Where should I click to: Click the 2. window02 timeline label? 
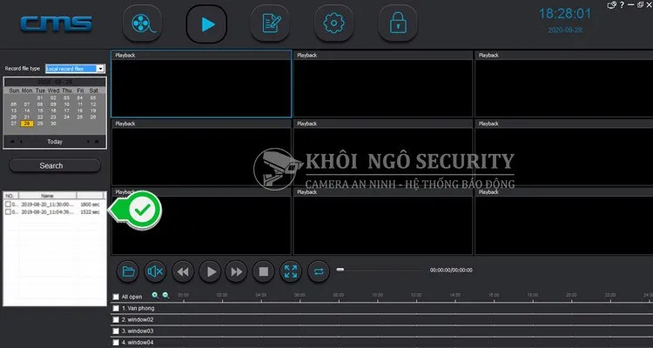(x=138, y=319)
